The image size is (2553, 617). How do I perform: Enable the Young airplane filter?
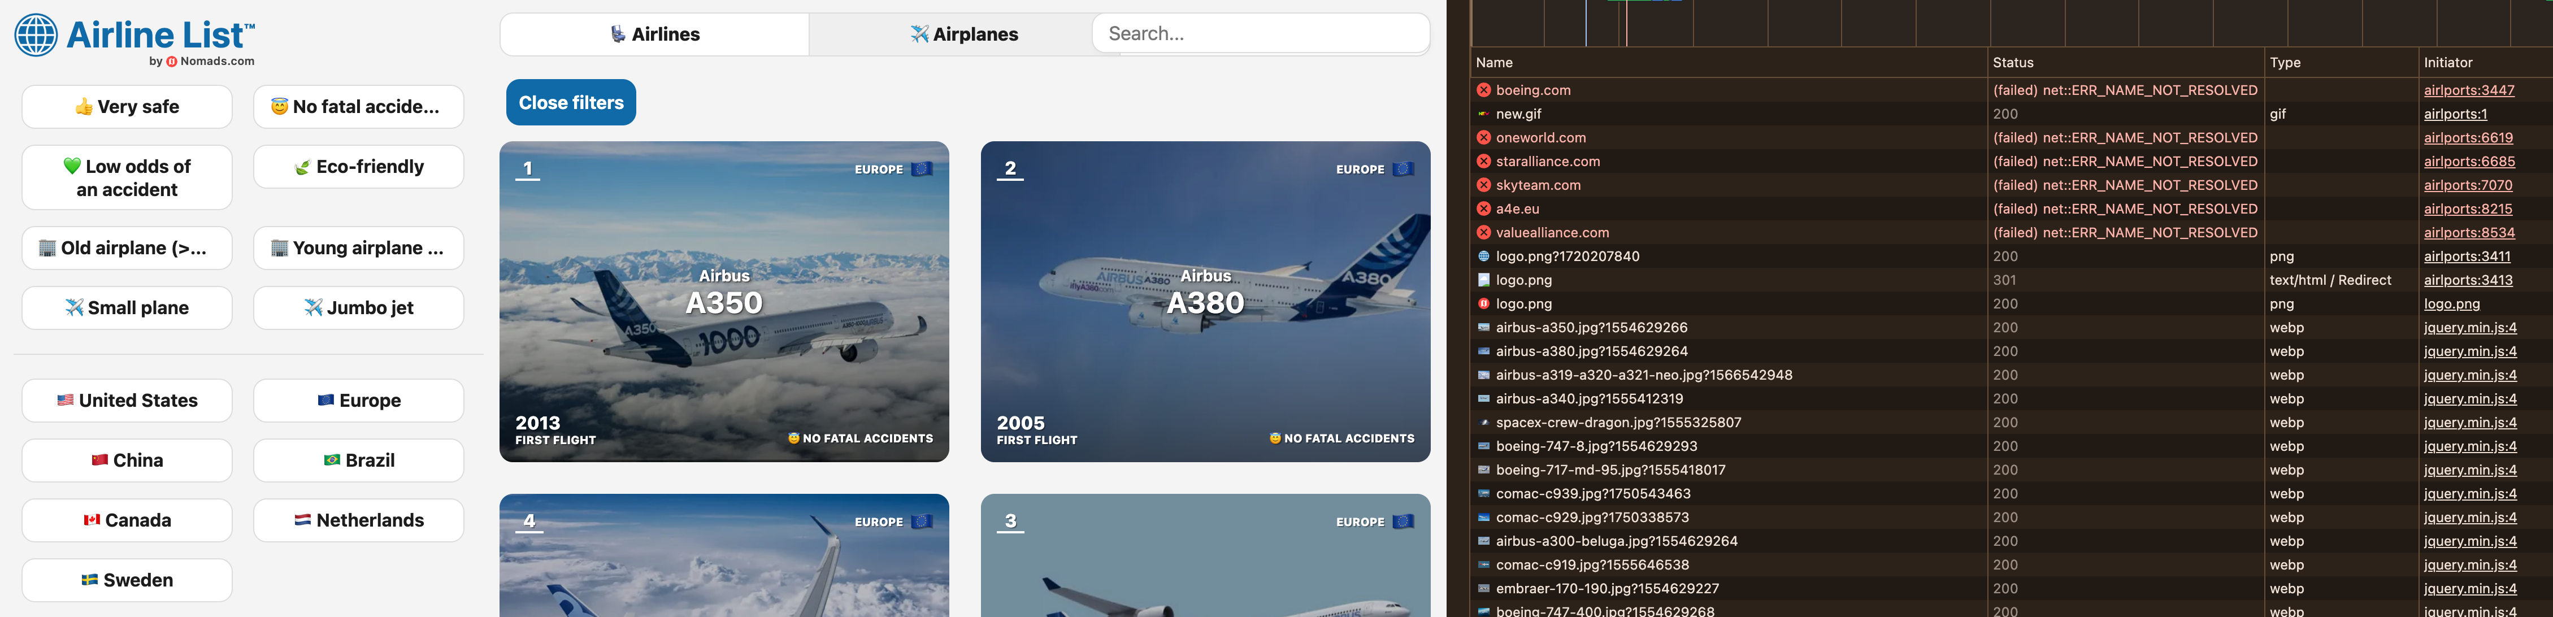coord(359,247)
